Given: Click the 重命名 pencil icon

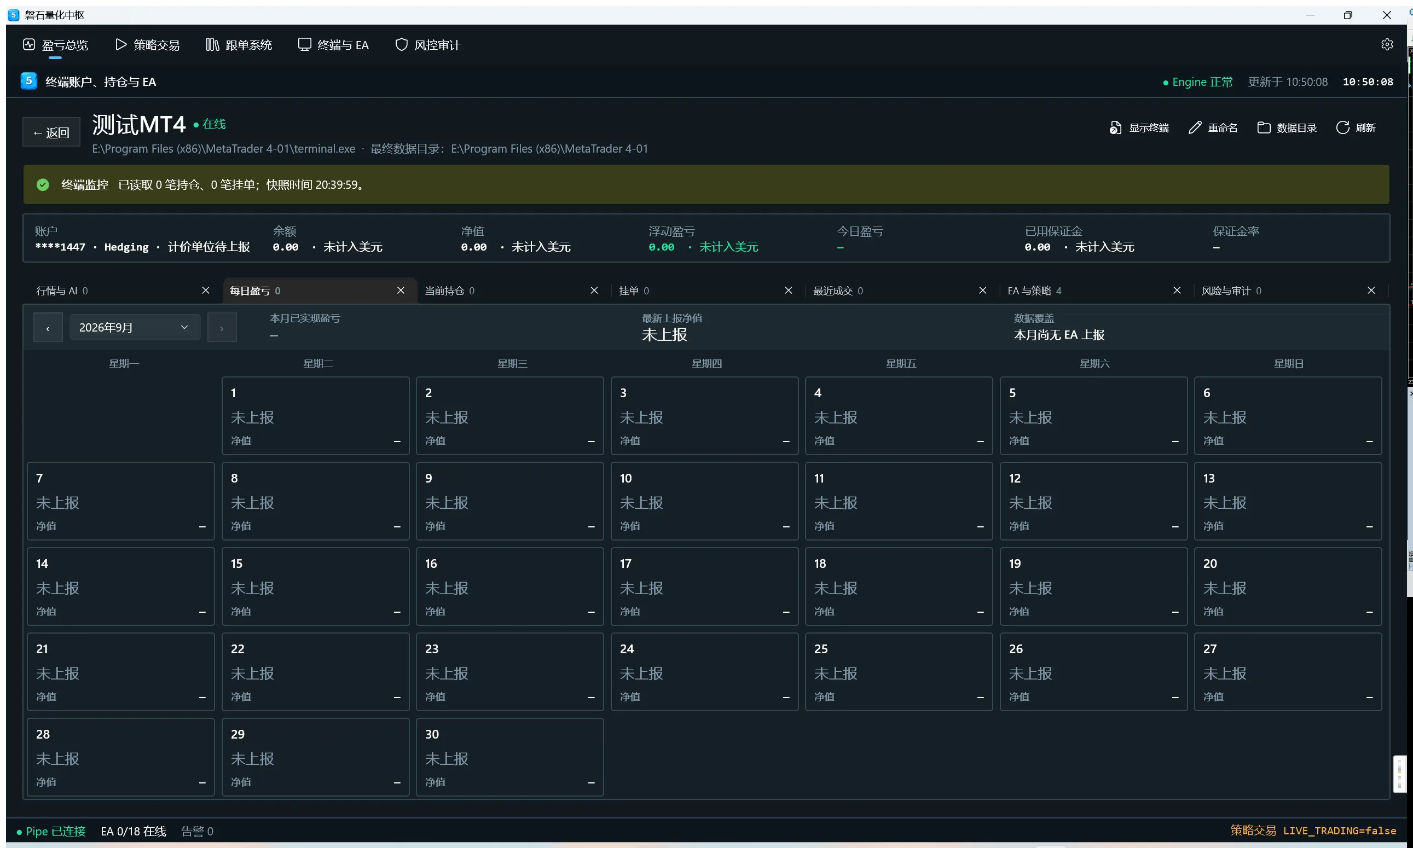Looking at the screenshot, I should 1195,127.
